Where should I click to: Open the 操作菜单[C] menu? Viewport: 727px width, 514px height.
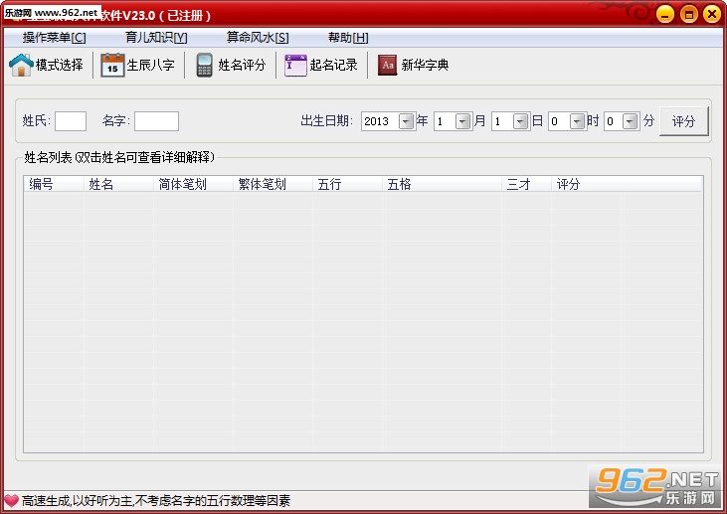[55, 38]
